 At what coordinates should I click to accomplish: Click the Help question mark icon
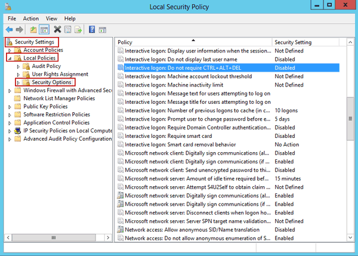pyautogui.click(x=92, y=29)
